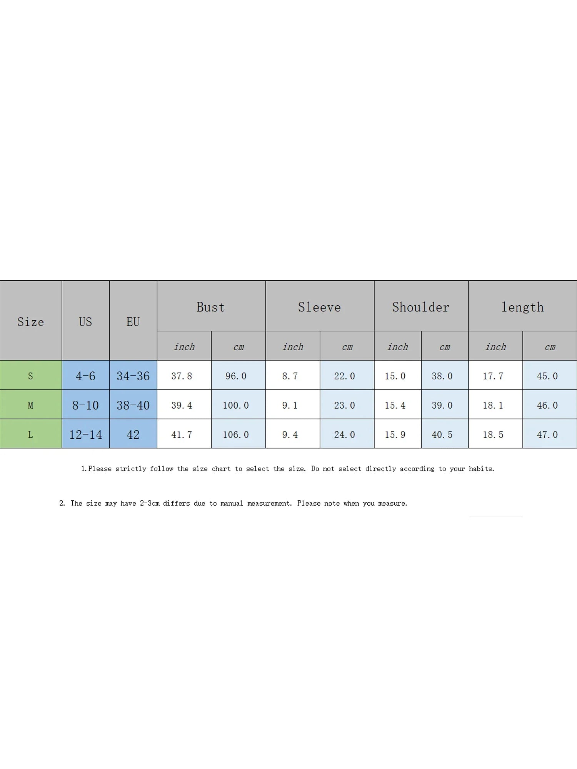
Task: Select the S size row label
Action: (31, 375)
